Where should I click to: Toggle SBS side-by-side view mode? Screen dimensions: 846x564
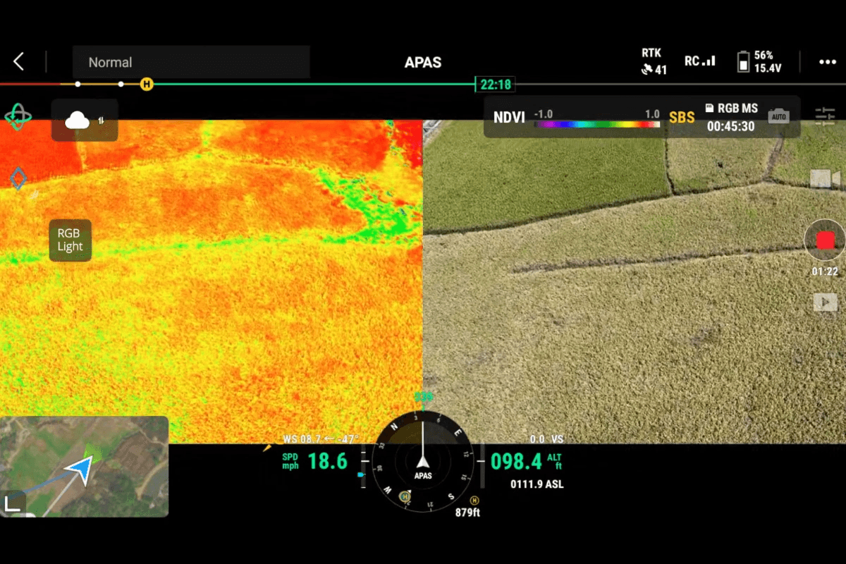point(682,117)
